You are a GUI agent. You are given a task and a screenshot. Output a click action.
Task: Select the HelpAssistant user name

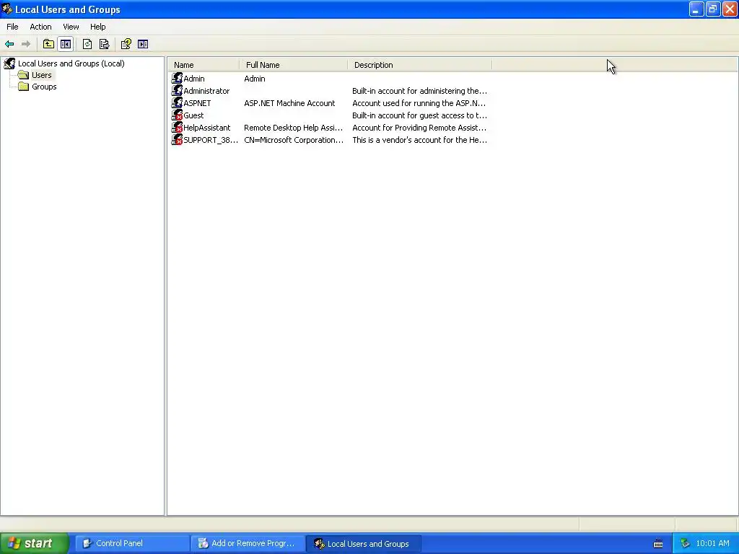(x=207, y=128)
